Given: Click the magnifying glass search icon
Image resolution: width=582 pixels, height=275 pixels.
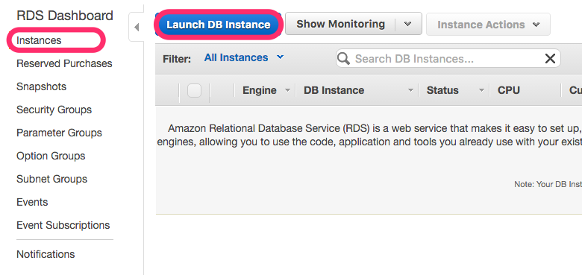Looking at the screenshot, I should click(343, 58).
